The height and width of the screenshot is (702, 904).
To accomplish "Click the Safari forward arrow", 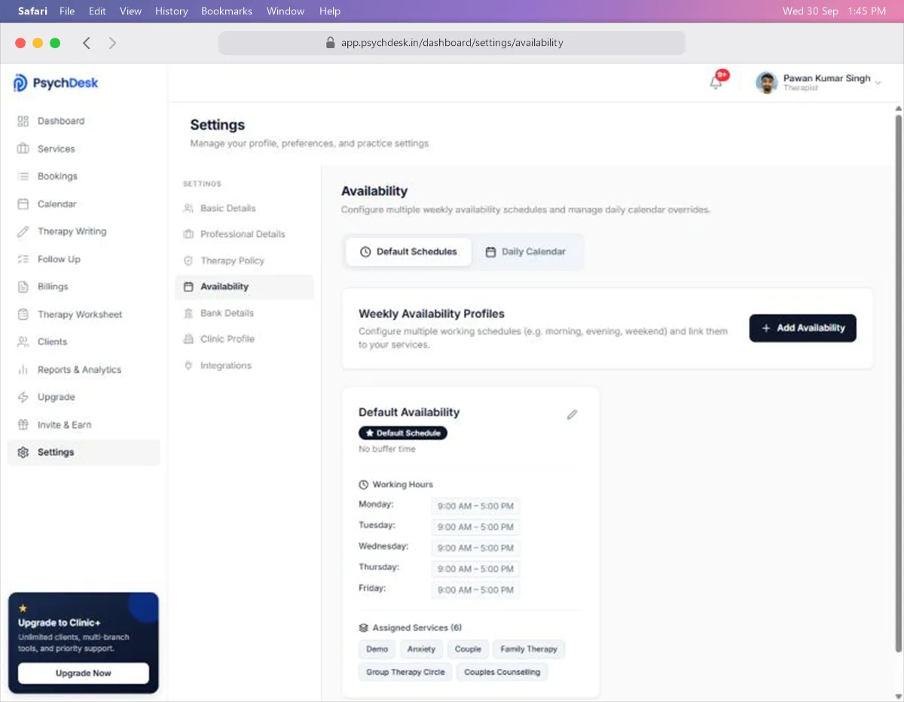I will point(112,43).
